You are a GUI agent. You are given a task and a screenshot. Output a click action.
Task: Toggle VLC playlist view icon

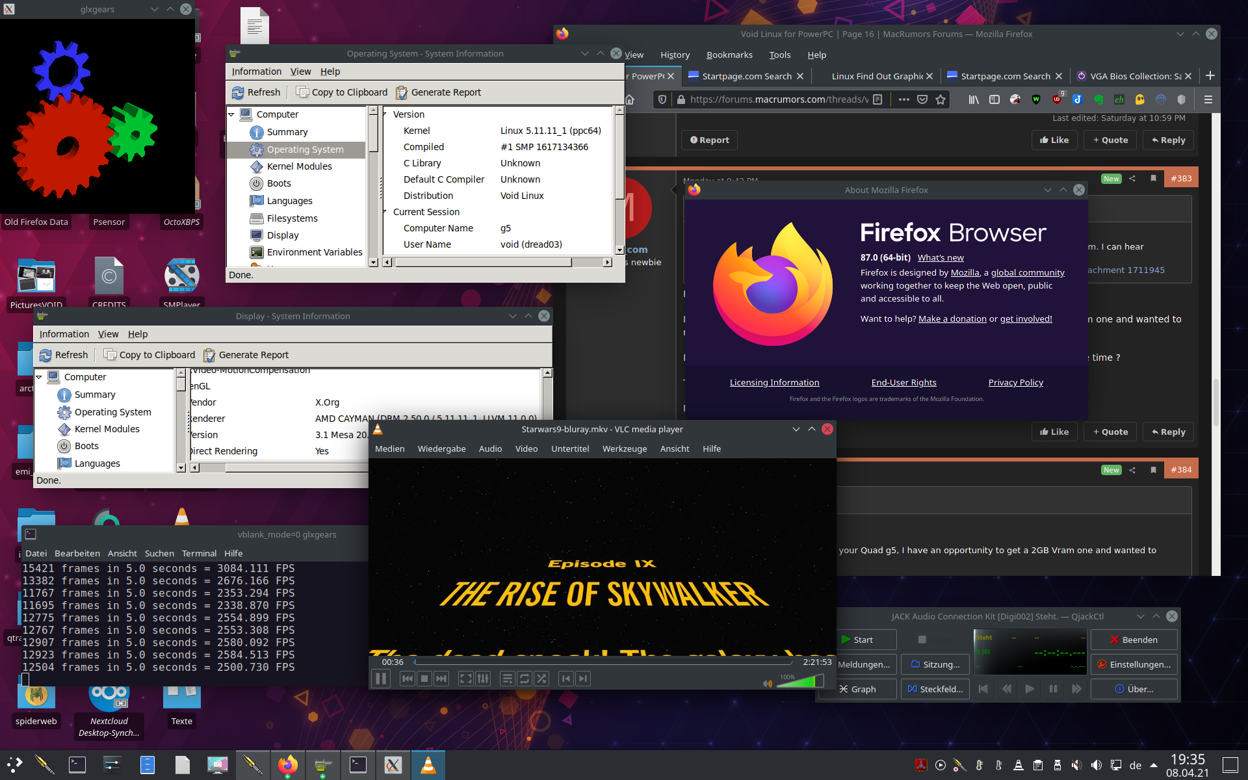507,679
